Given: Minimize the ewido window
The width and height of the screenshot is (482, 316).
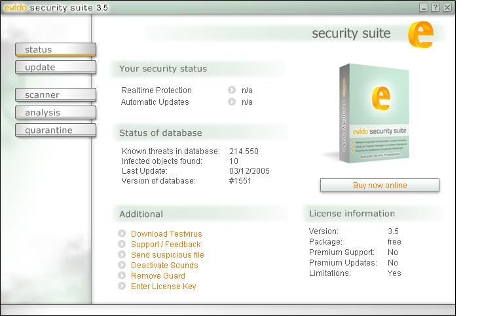Looking at the screenshot, I should pos(424,7).
